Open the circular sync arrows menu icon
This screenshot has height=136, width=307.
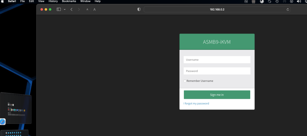pos(270,1)
